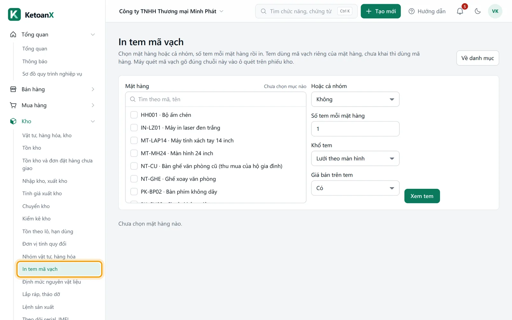Click the Hướng dẫn help icon
The width and height of the screenshot is (512, 320).
coord(412,11)
